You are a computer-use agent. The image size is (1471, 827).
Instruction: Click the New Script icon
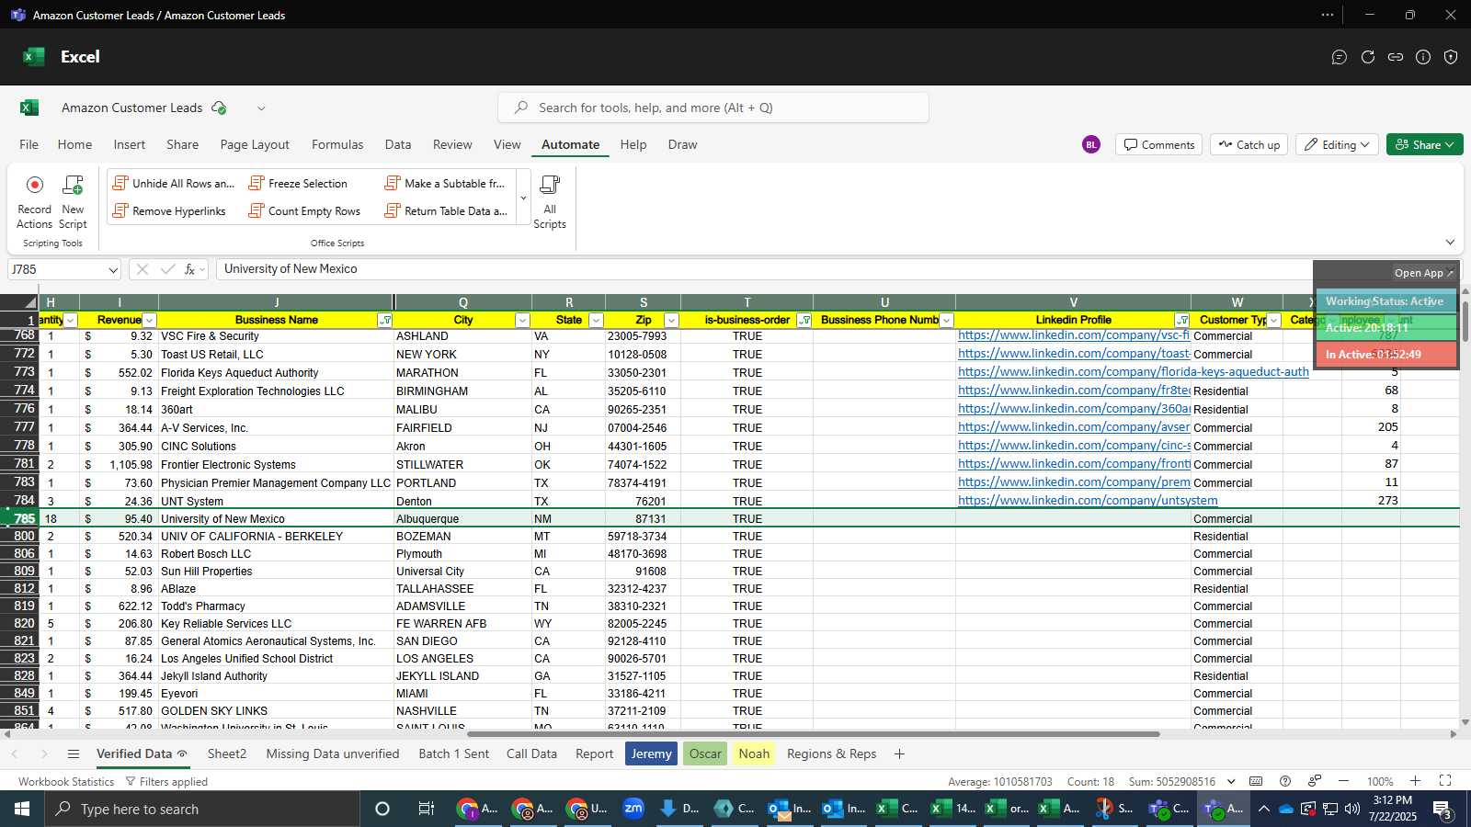(73, 185)
